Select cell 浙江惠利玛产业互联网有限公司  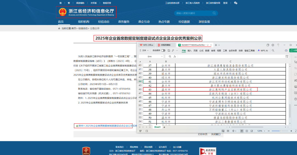point(230,90)
